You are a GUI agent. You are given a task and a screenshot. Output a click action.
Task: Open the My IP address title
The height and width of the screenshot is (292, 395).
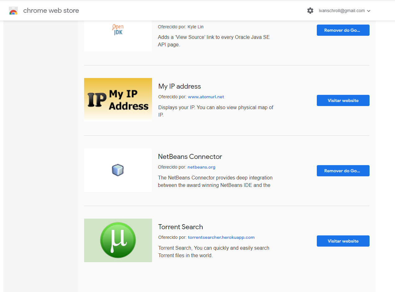(180, 86)
